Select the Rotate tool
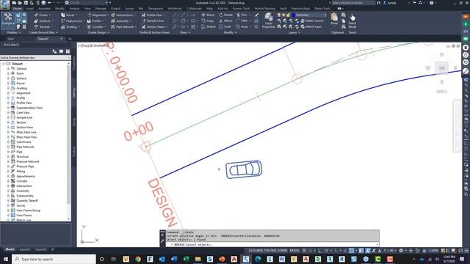470x264 pixels. pyautogui.click(x=225, y=15)
